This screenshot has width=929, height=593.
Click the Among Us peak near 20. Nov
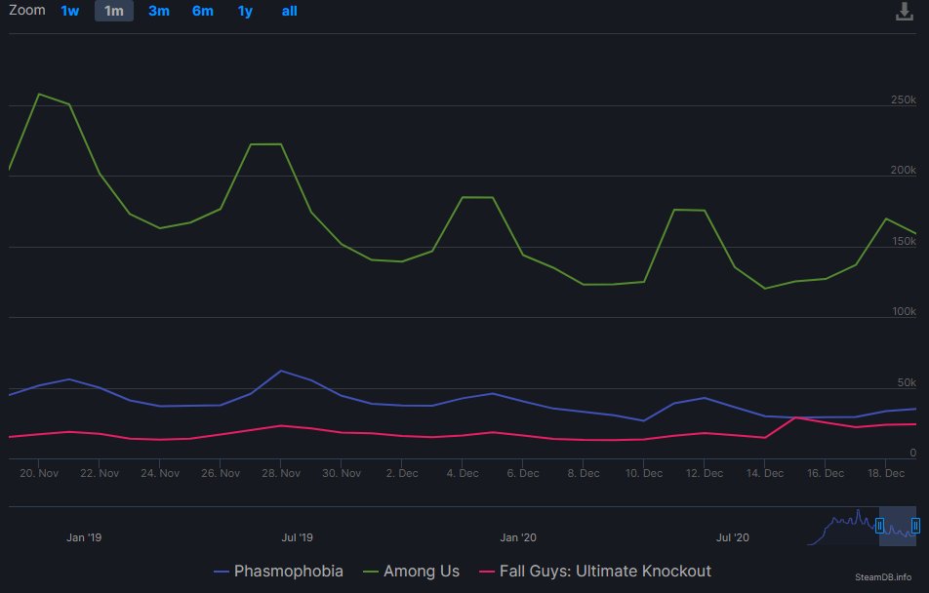tap(38, 94)
